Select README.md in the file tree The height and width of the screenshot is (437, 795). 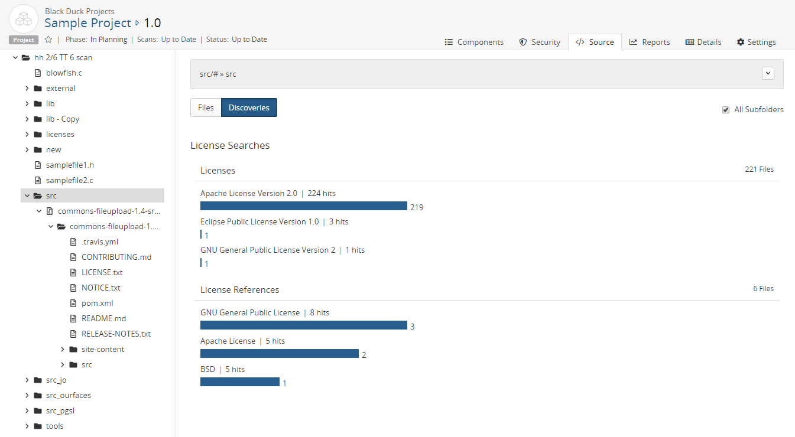(x=103, y=319)
